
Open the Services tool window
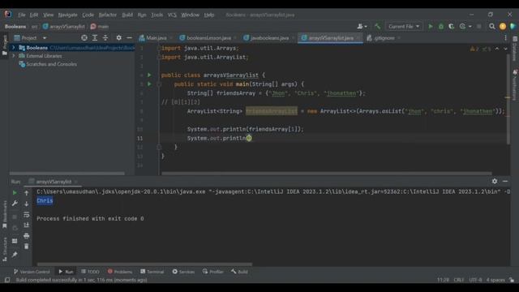point(183,272)
